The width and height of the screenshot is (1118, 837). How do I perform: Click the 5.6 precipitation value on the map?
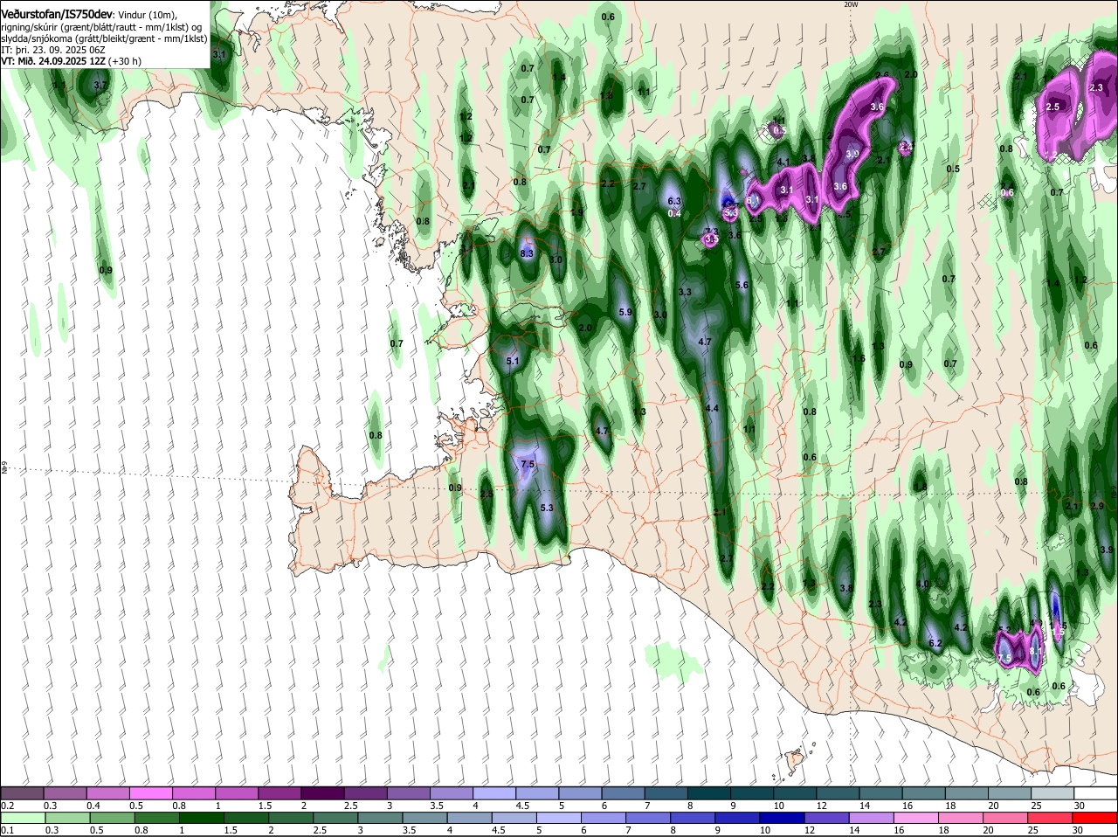coord(742,285)
